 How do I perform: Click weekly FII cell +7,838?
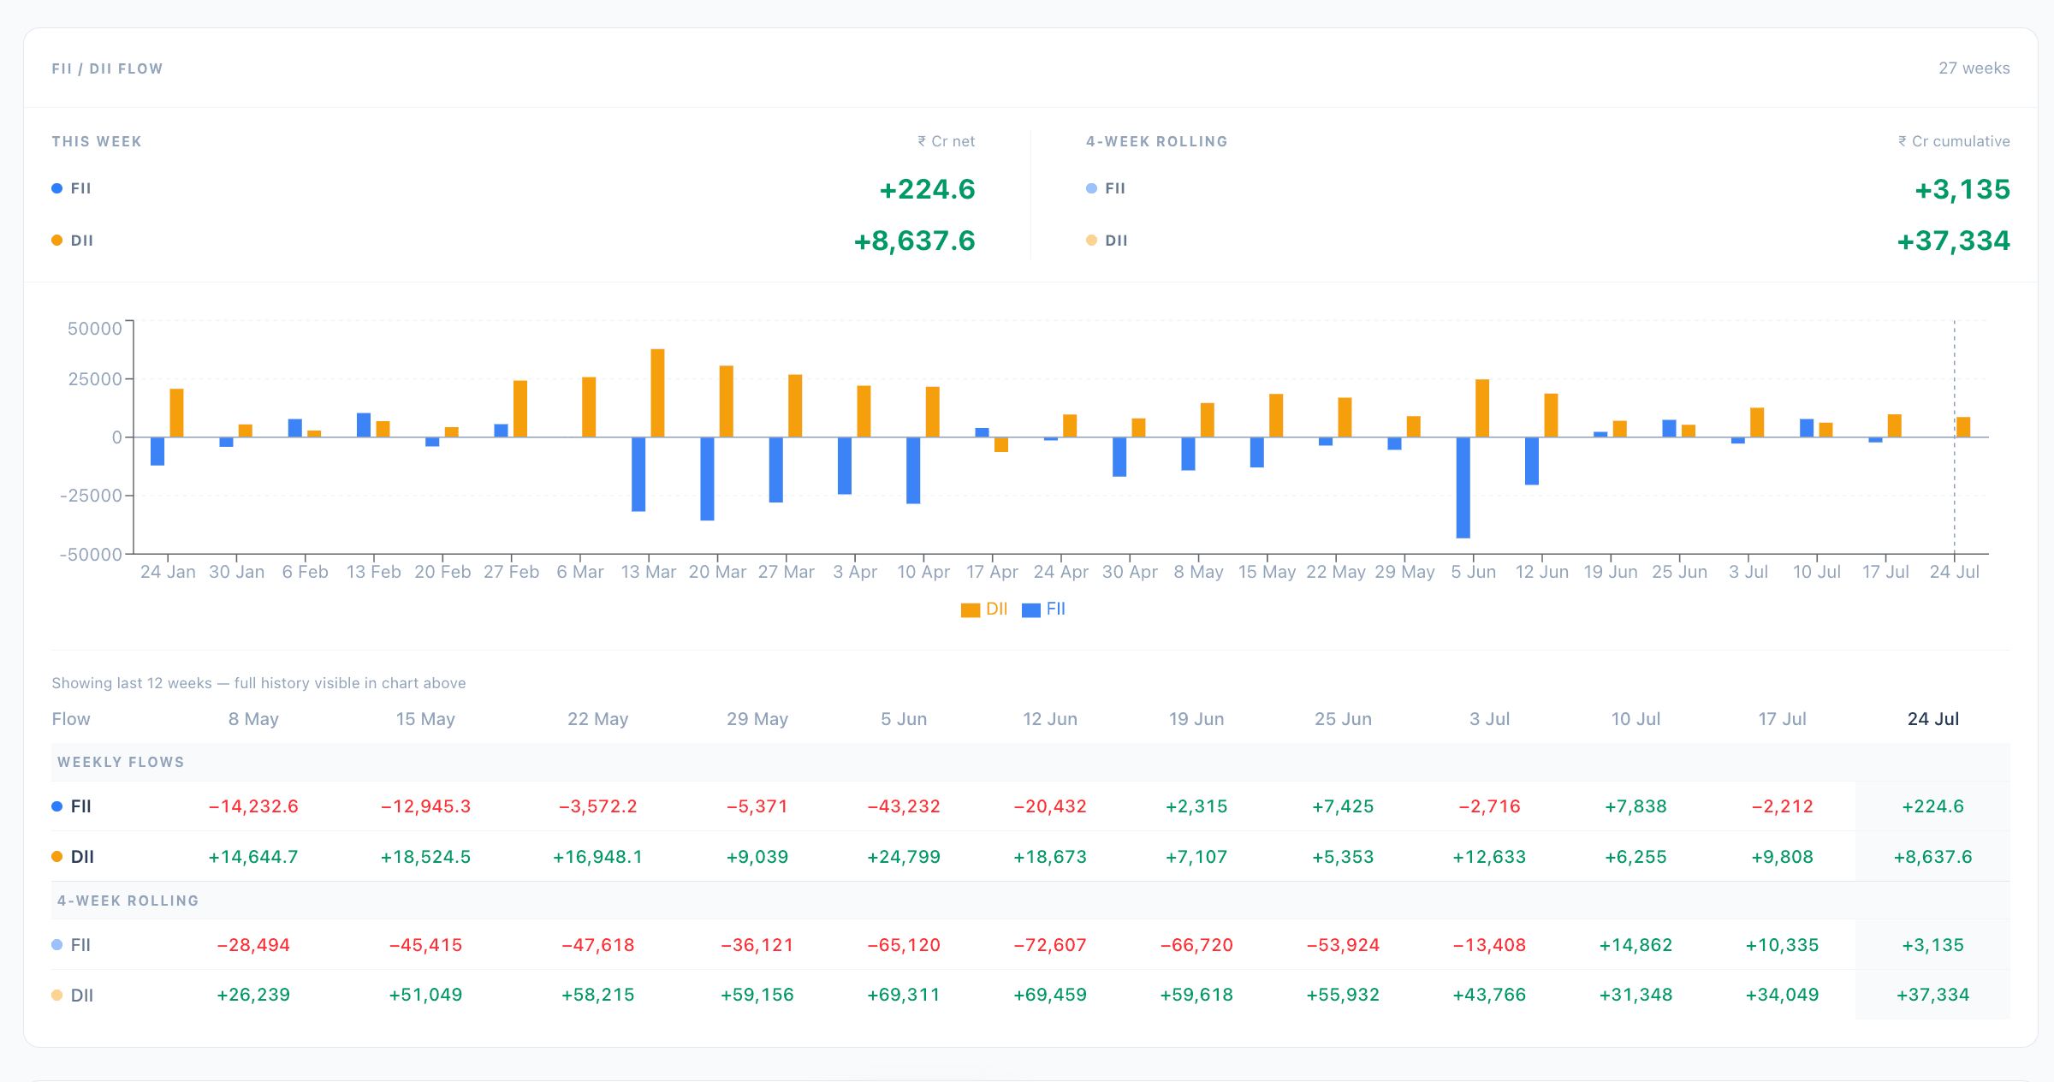[x=1635, y=806]
